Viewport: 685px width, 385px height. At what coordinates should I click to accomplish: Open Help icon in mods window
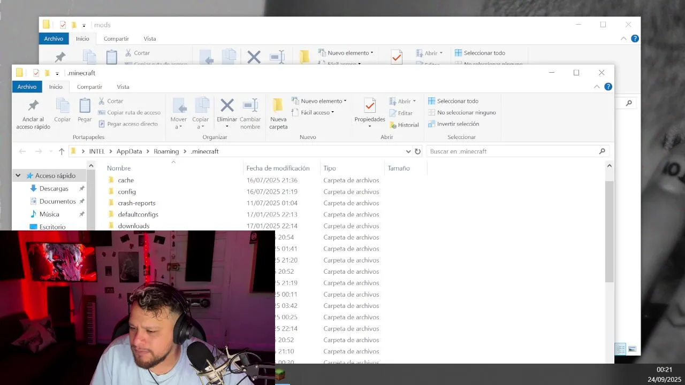click(635, 38)
